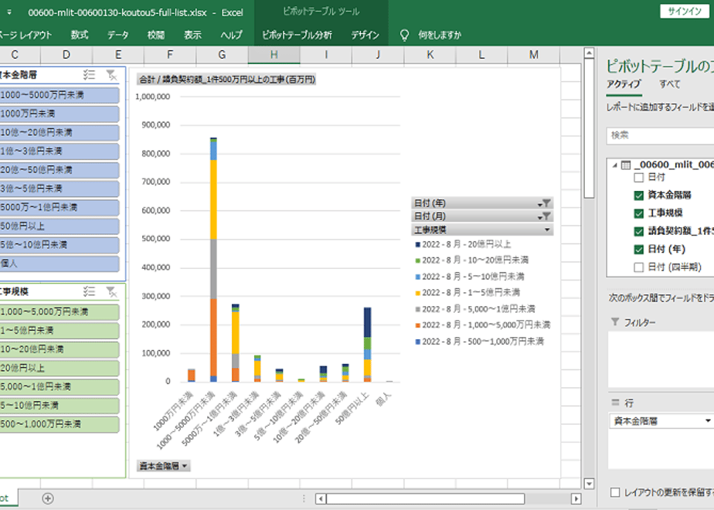The image size is (714, 510).
Task: Switch field list to the すべて tab
Action: point(670,84)
